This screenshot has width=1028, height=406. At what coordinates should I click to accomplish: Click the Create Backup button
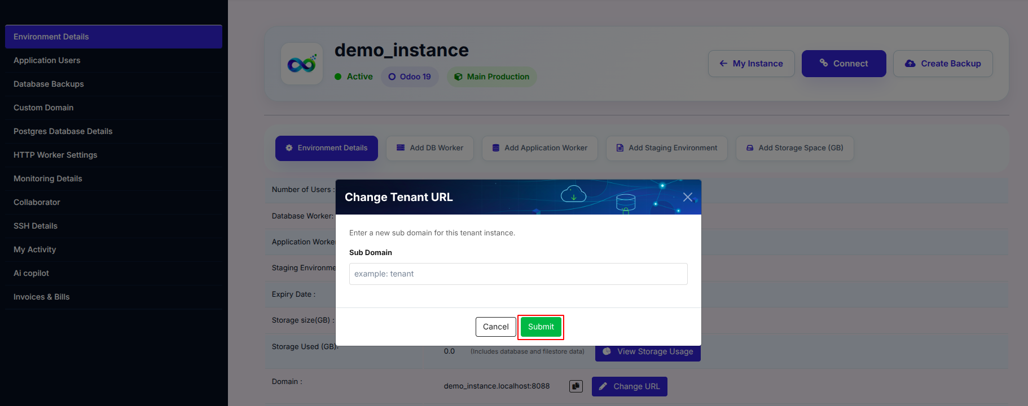pos(943,64)
